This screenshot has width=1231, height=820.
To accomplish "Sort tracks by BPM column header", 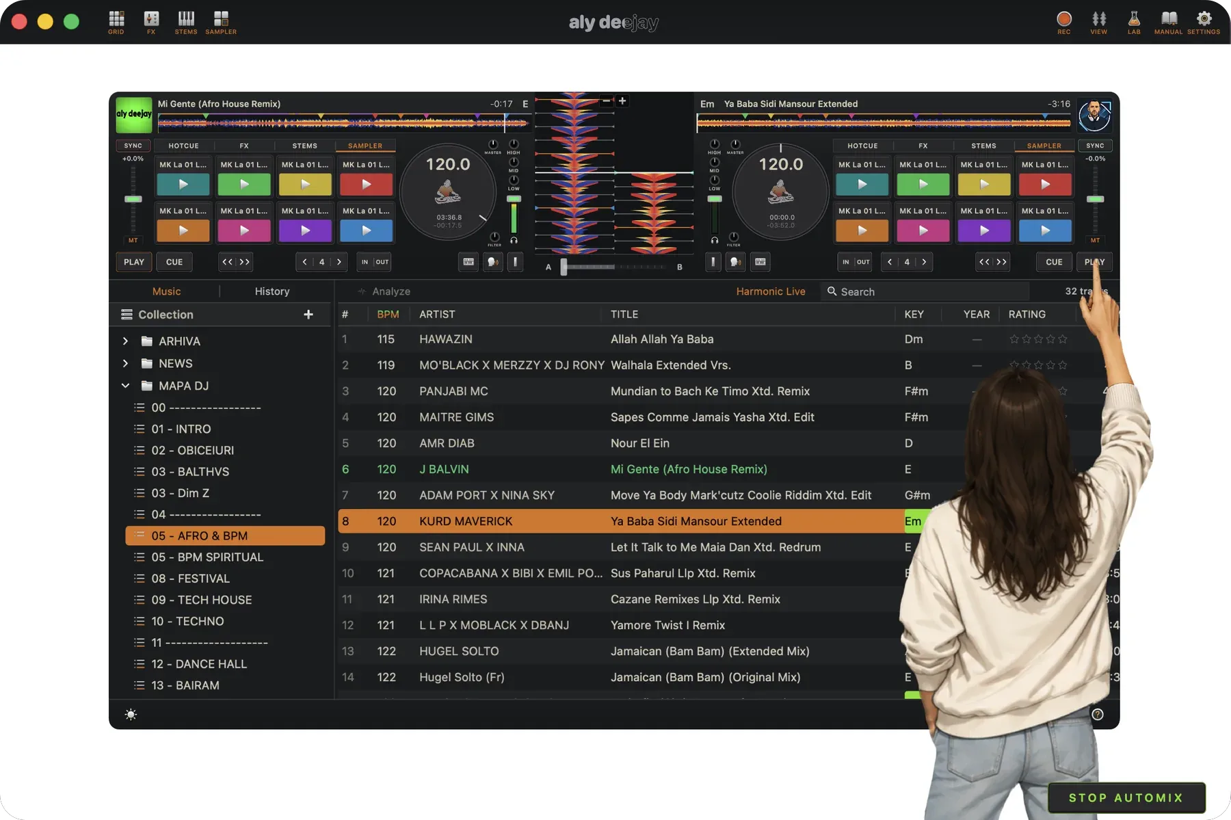I will [388, 315].
